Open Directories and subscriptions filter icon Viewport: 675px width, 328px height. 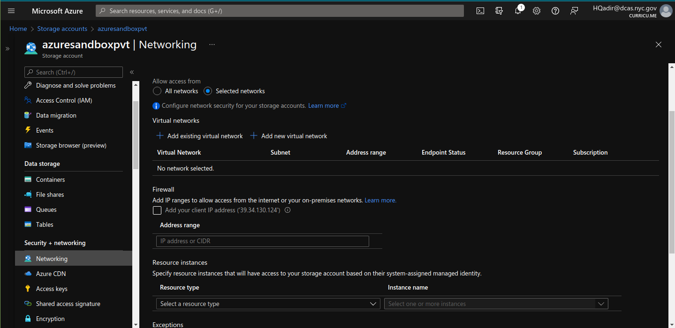pyautogui.click(x=499, y=11)
